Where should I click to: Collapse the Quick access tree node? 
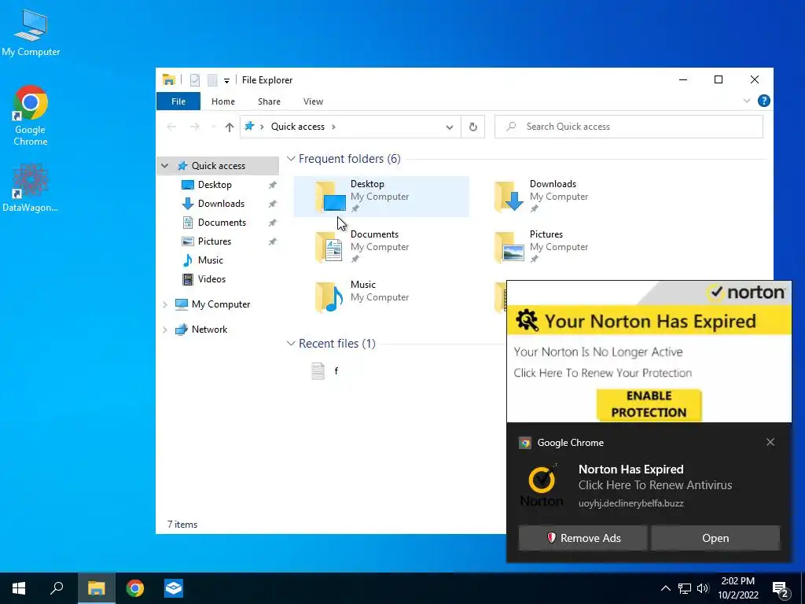(165, 165)
